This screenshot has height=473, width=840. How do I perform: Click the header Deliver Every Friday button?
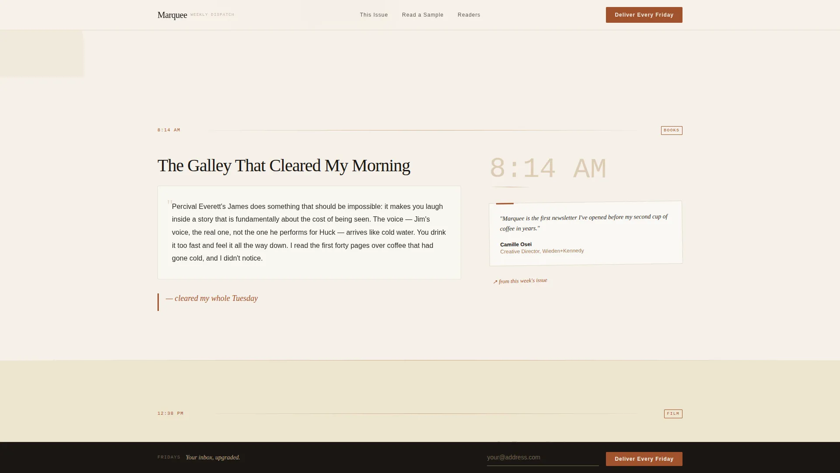(x=644, y=15)
